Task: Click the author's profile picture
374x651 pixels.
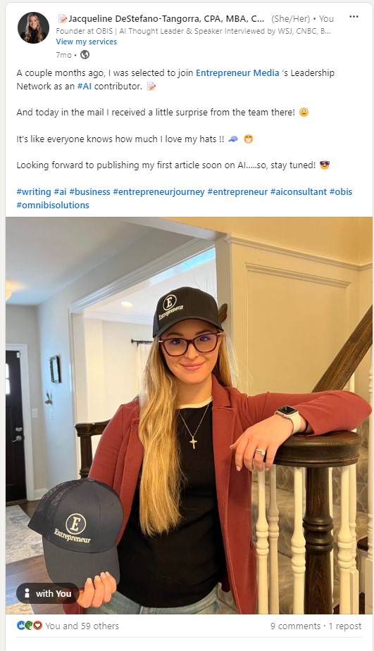Action: (33, 28)
